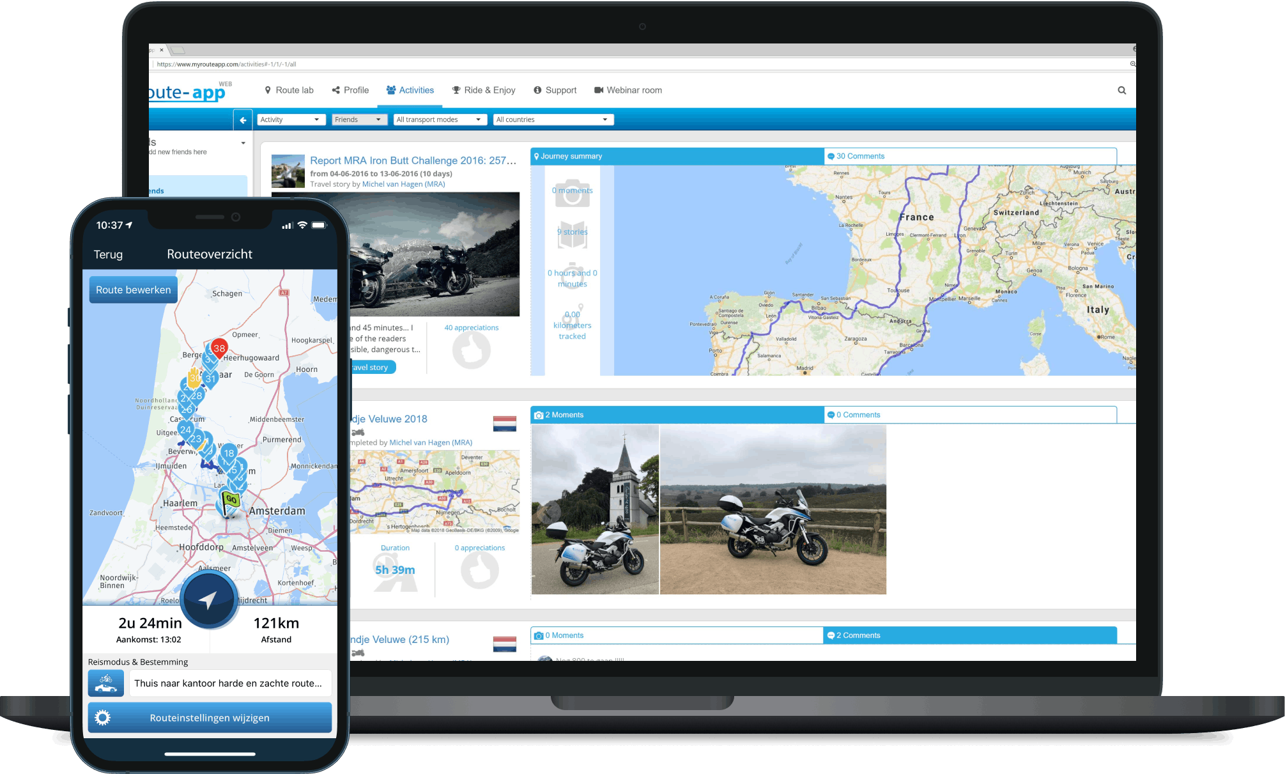Viewport: 1285px width, 774px height.
Task: Toggle appreciation for Rondje Veluwe 2018
Action: coord(480,569)
